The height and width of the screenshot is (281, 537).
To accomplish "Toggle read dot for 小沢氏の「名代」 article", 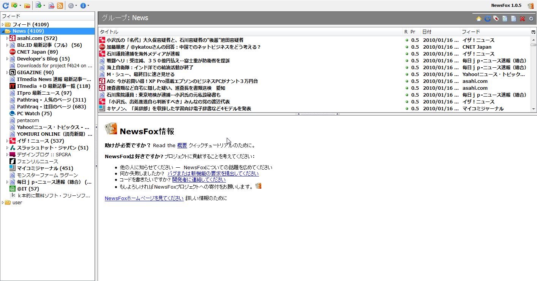I will pyautogui.click(x=406, y=40).
